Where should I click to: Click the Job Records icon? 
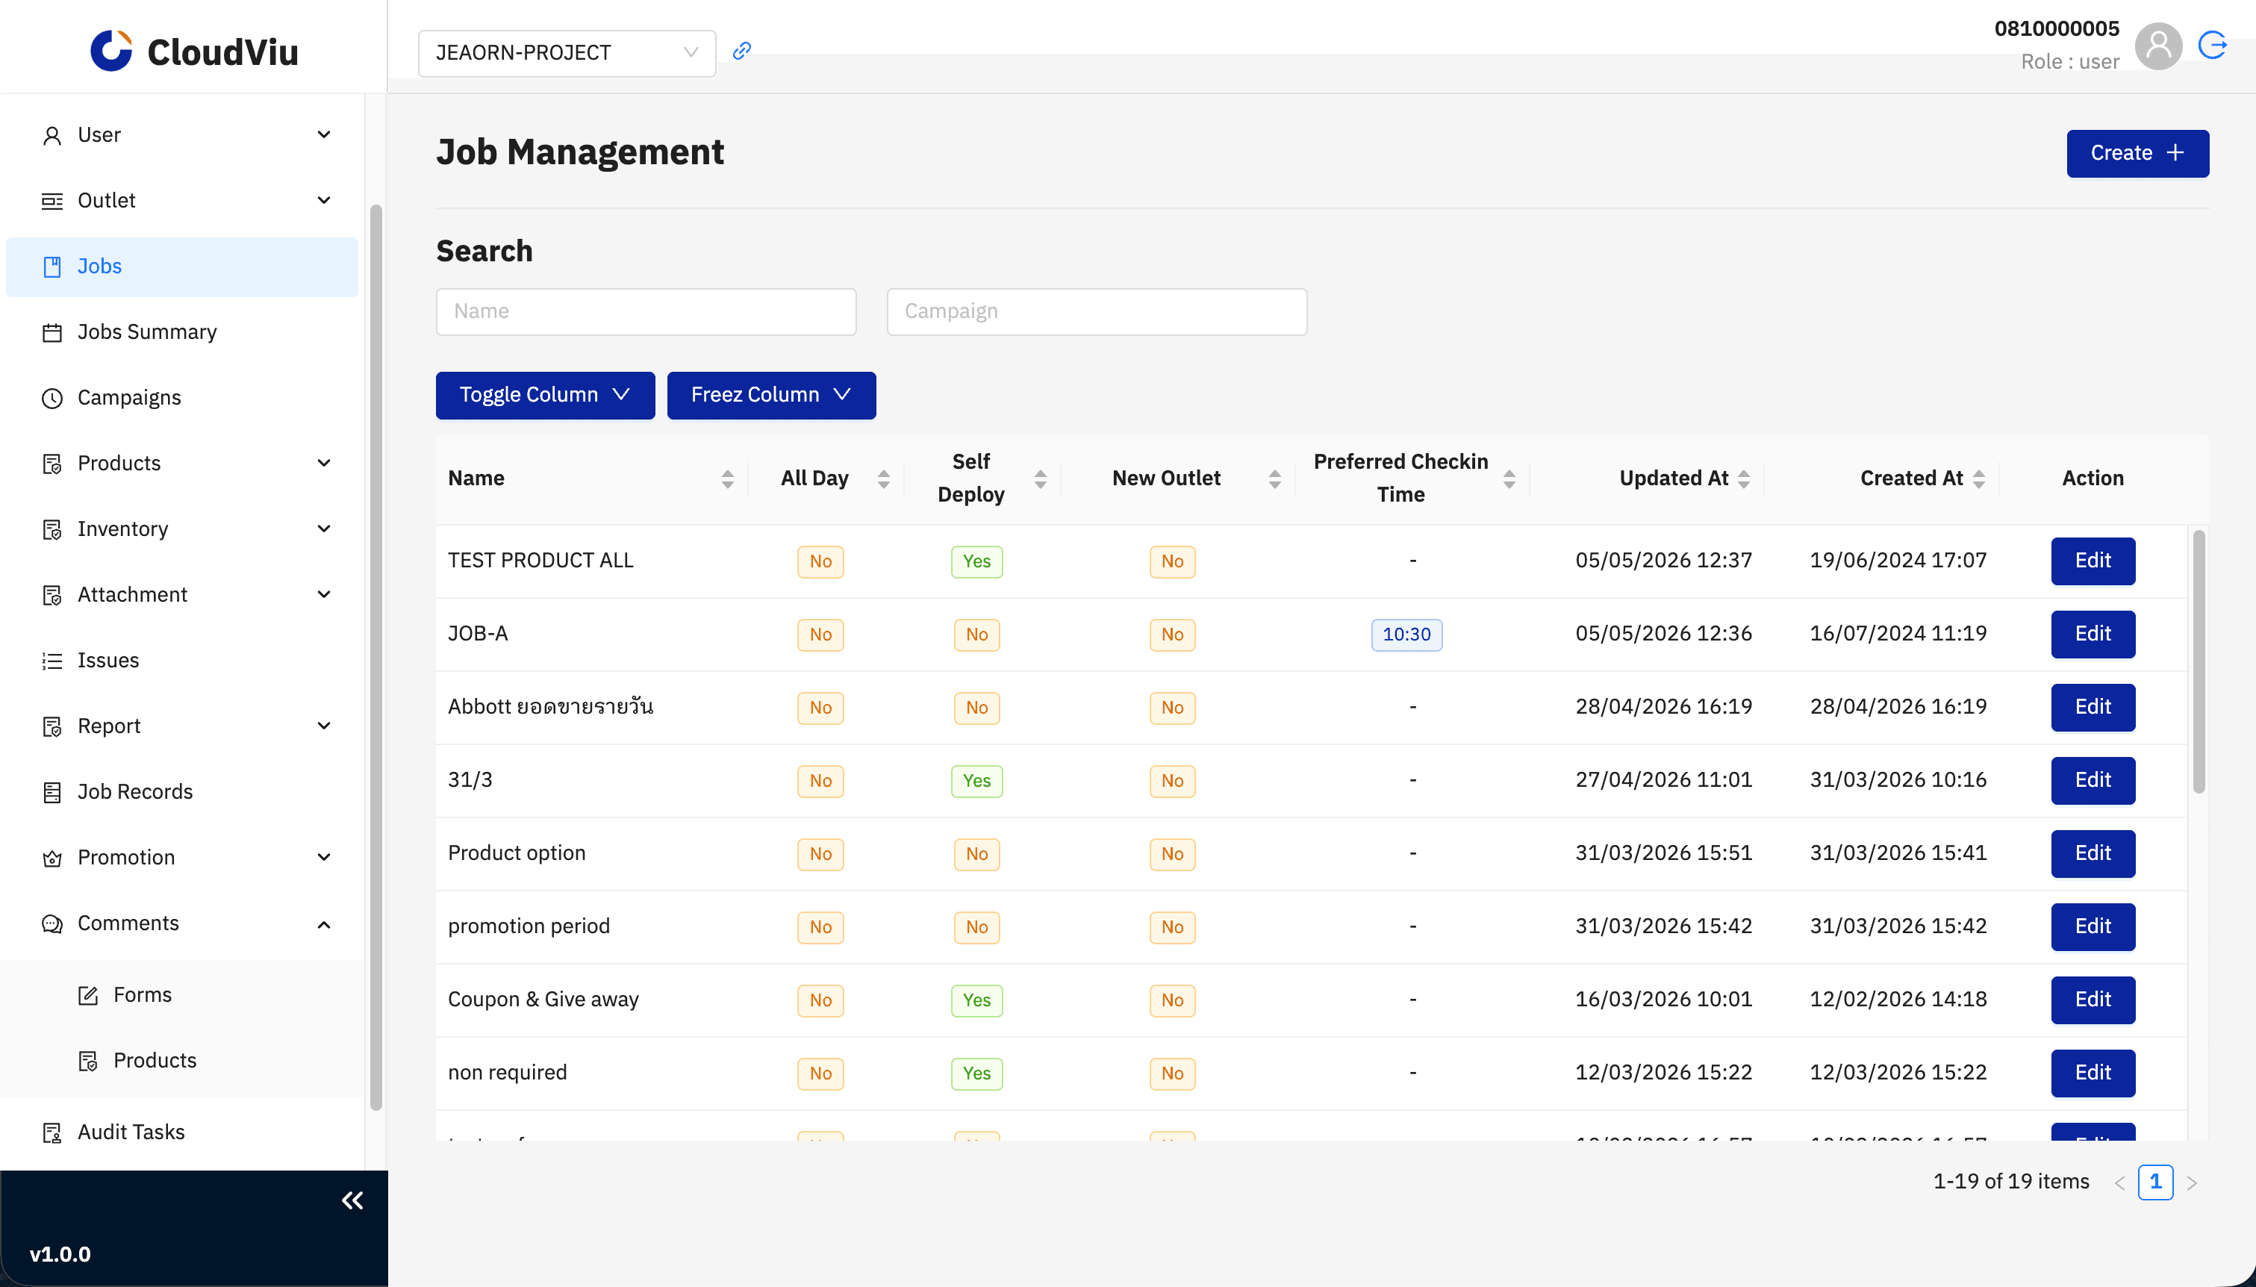(52, 793)
